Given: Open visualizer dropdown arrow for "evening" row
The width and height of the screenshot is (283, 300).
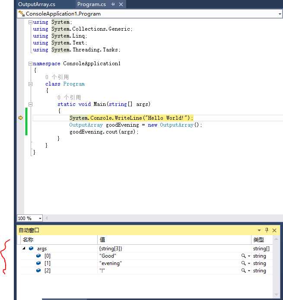Looking at the screenshot, I should 249,263.
